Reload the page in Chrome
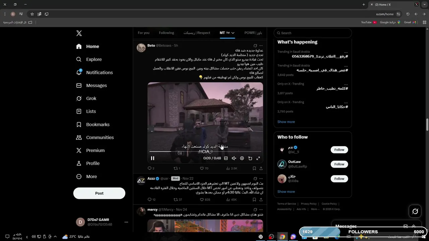 click(x=408, y=14)
